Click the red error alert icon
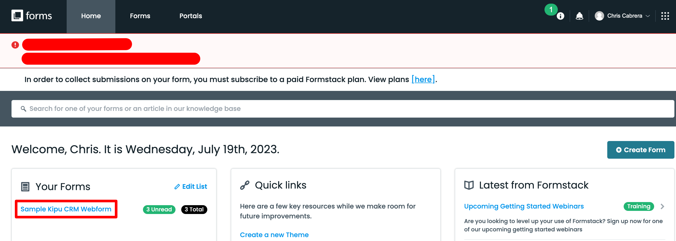Viewport: 676px width, 241px height. pos(15,45)
